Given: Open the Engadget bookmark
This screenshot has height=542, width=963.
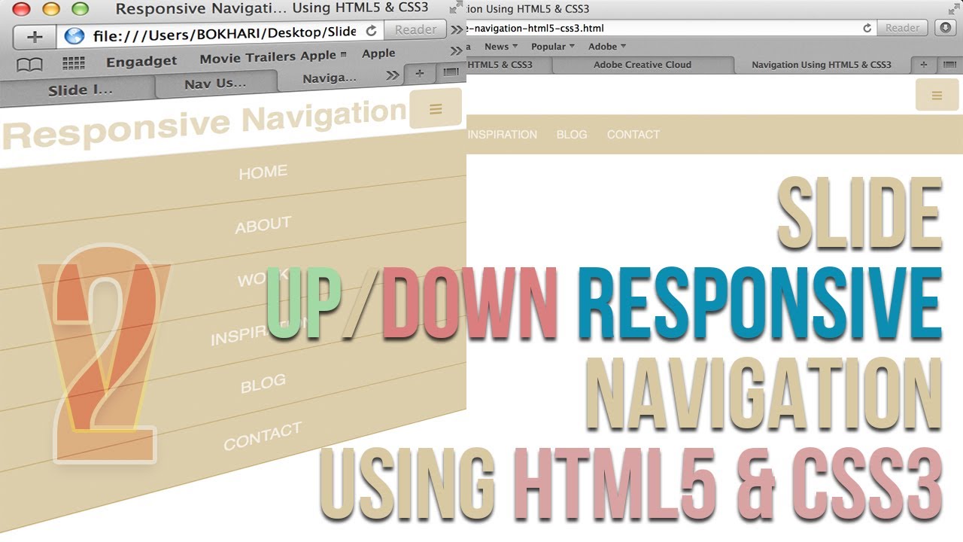Looking at the screenshot, I should coord(141,61).
